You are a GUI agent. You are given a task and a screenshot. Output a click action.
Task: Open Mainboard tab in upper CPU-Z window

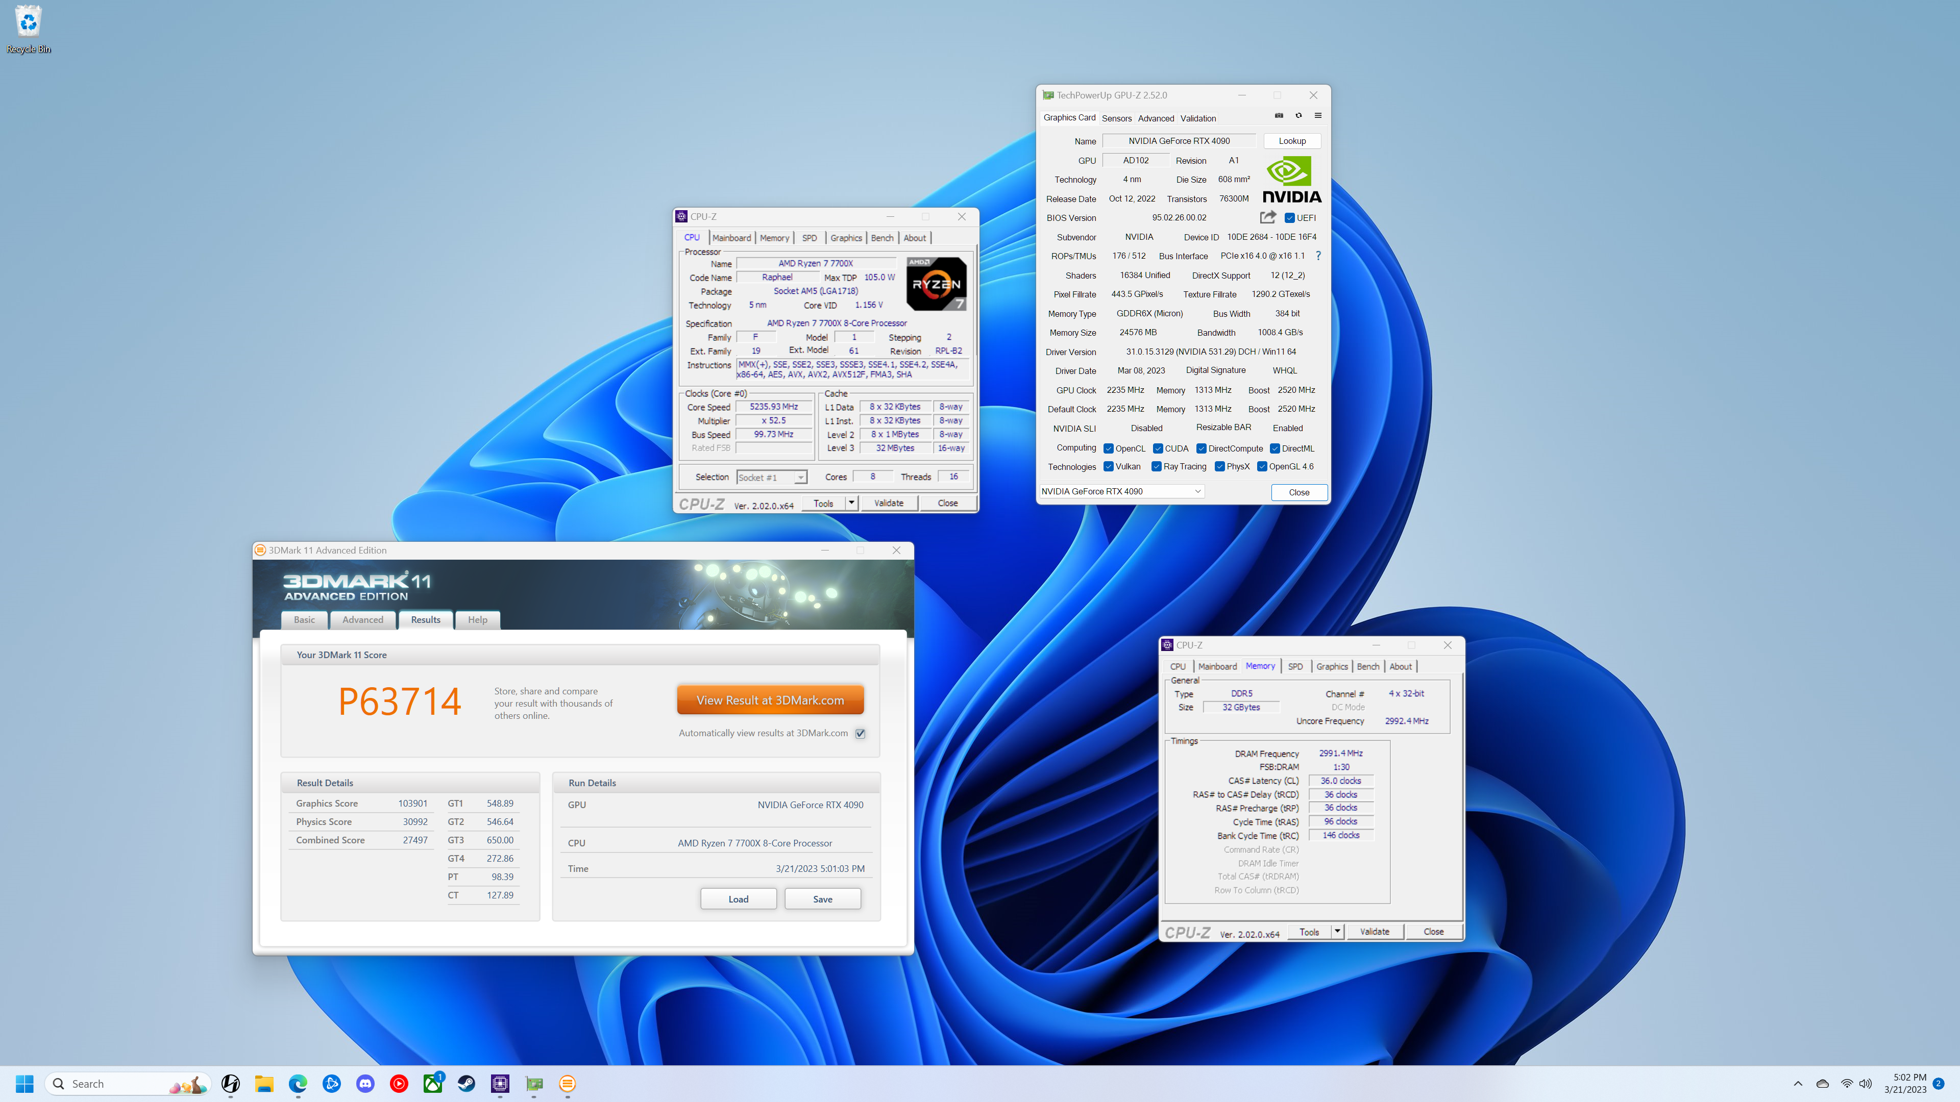pos(731,238)
